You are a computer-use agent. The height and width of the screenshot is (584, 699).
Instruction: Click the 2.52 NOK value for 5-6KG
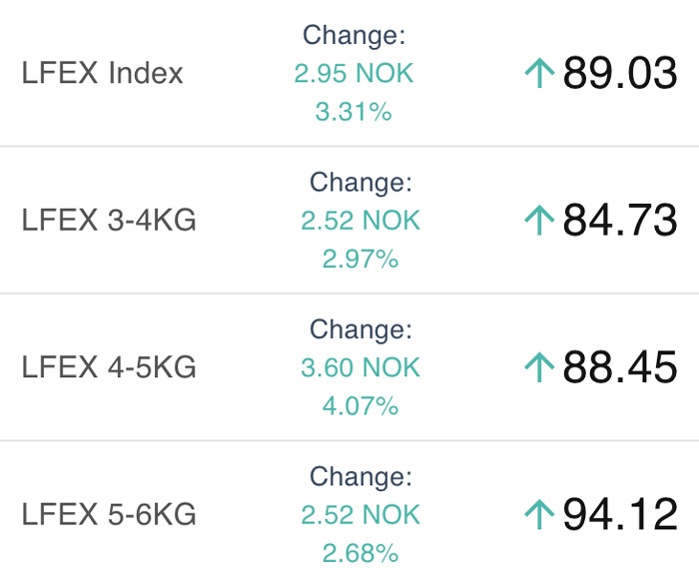click(x=360, y=514)
